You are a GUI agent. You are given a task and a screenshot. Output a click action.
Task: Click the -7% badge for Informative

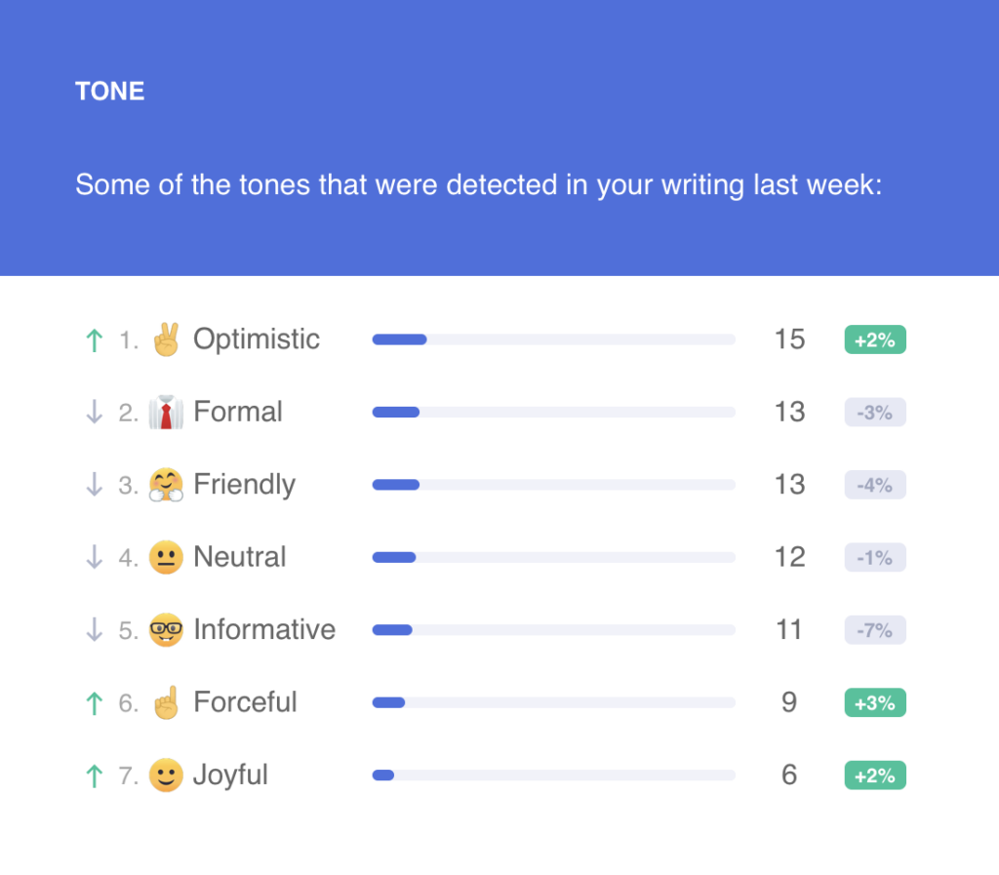[x=875, y=630]
